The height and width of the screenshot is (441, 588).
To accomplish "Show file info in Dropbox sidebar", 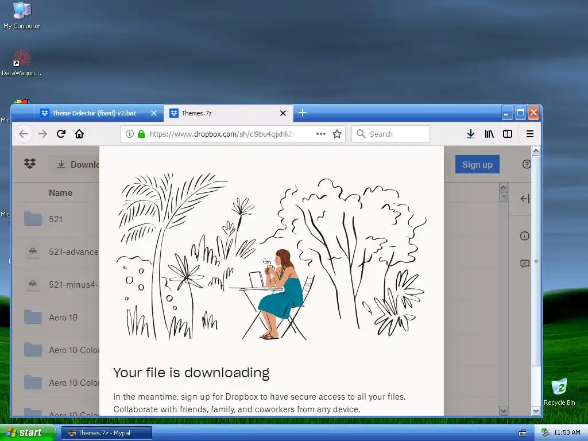I will point(525,236).
